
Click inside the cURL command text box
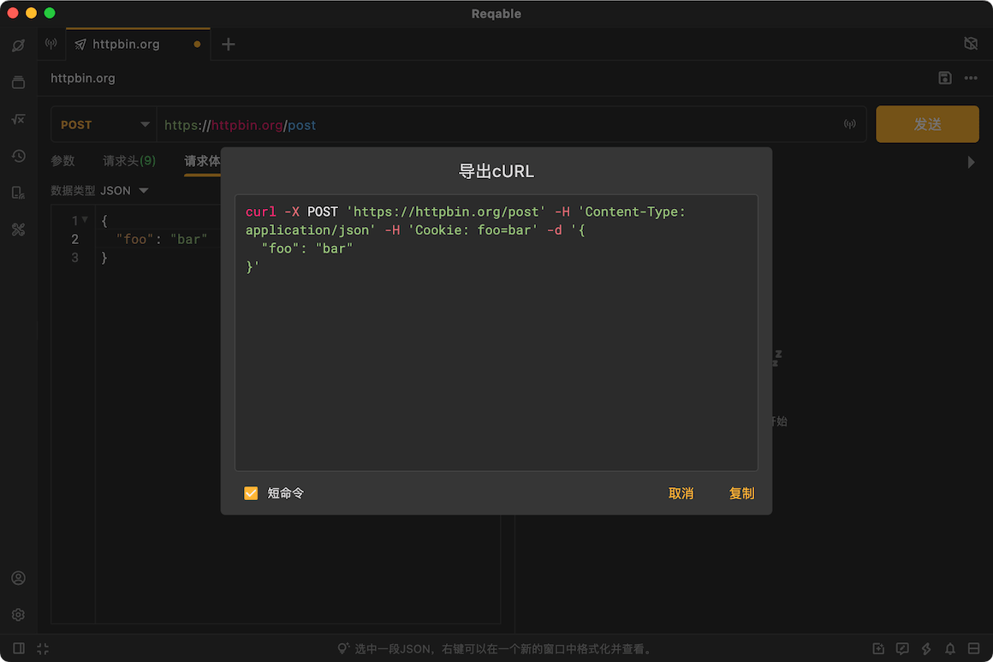pos(496,332)
